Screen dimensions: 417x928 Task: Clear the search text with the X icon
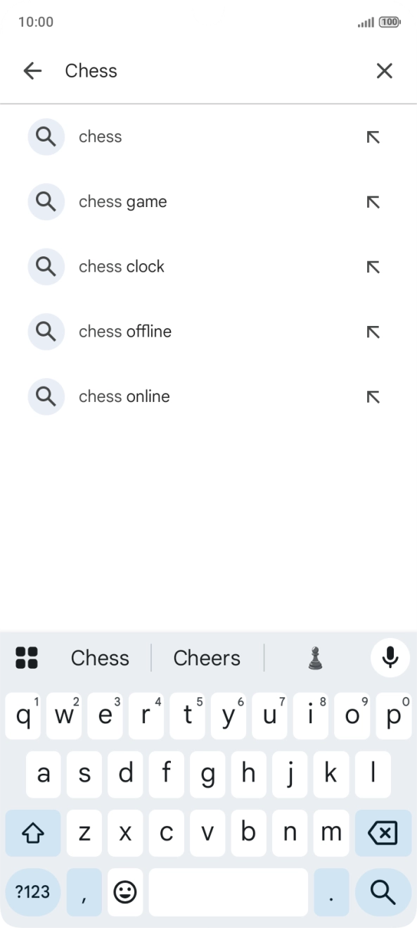point(384,70)
